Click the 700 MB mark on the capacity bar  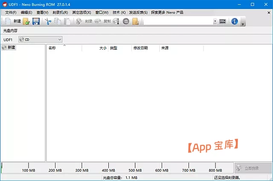(189, 170)
